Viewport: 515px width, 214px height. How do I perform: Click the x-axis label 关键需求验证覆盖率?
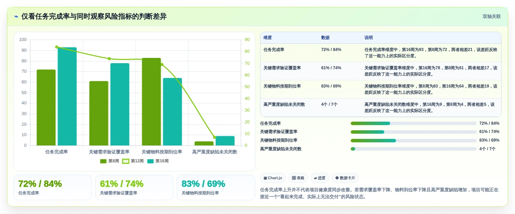point(109,152)
